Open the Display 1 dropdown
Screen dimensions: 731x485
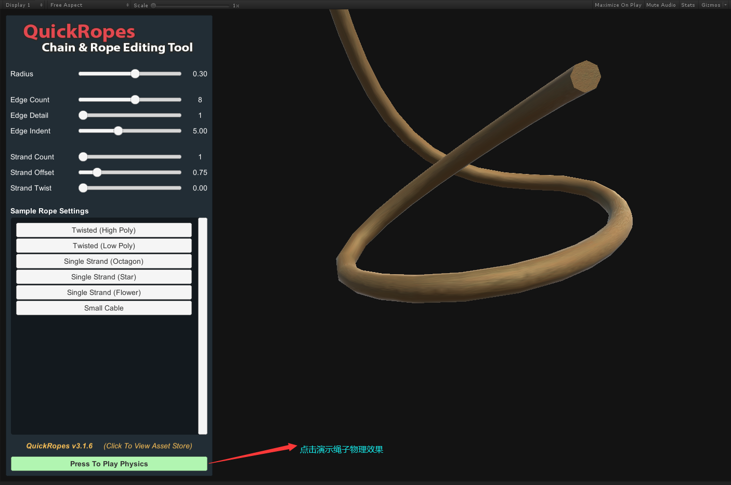pyautogui.click(x=24, y=5)
